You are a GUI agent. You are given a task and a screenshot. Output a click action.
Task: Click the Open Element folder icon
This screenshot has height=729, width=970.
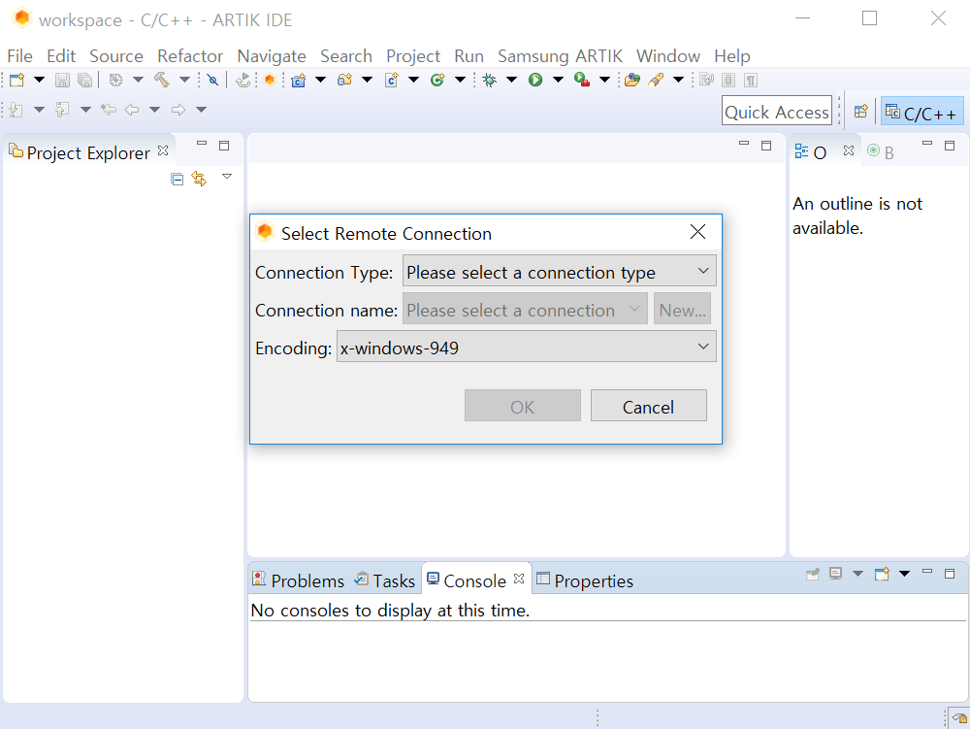[632, 80]
